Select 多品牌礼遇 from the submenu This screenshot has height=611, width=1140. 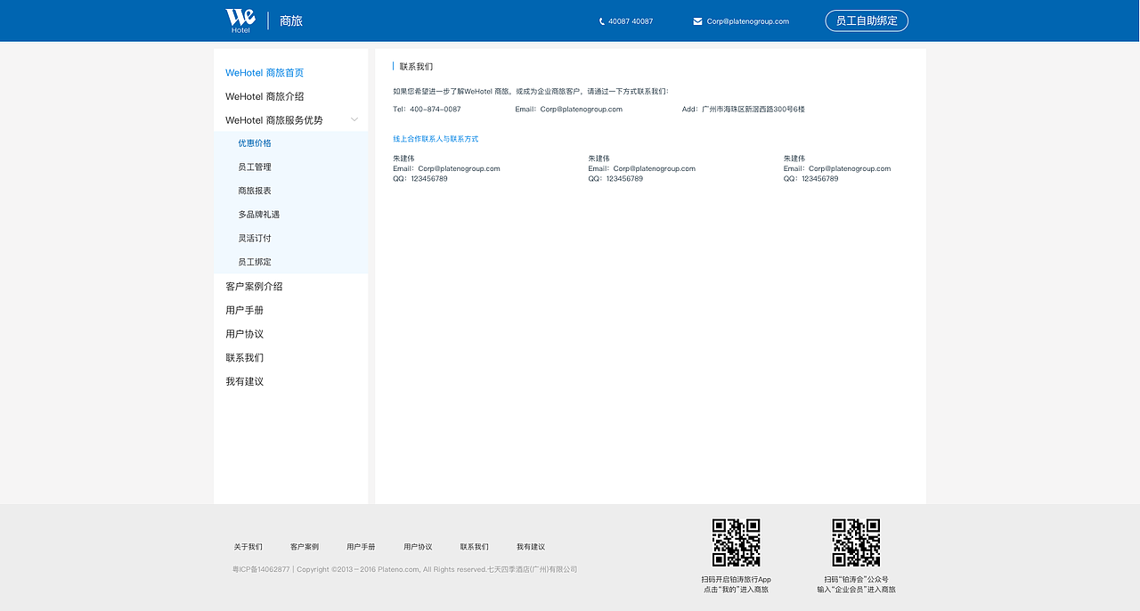pos(257,214)
